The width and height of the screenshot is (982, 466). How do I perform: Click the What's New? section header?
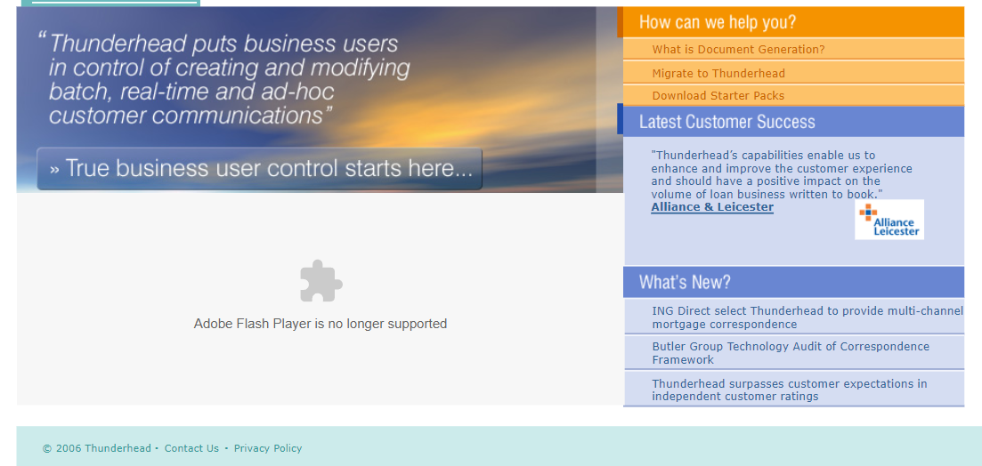click(x=793, y=282)
